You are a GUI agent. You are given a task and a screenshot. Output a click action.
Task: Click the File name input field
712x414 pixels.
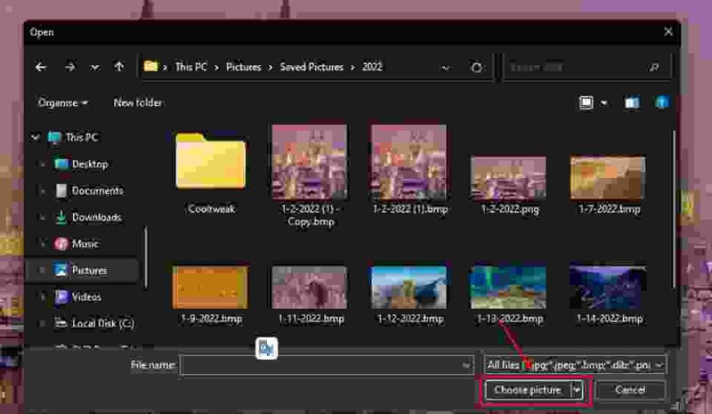pos(326,365)
